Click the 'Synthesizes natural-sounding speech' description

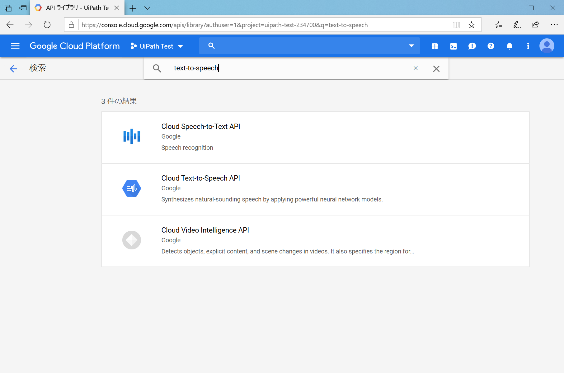click(272, 199)
